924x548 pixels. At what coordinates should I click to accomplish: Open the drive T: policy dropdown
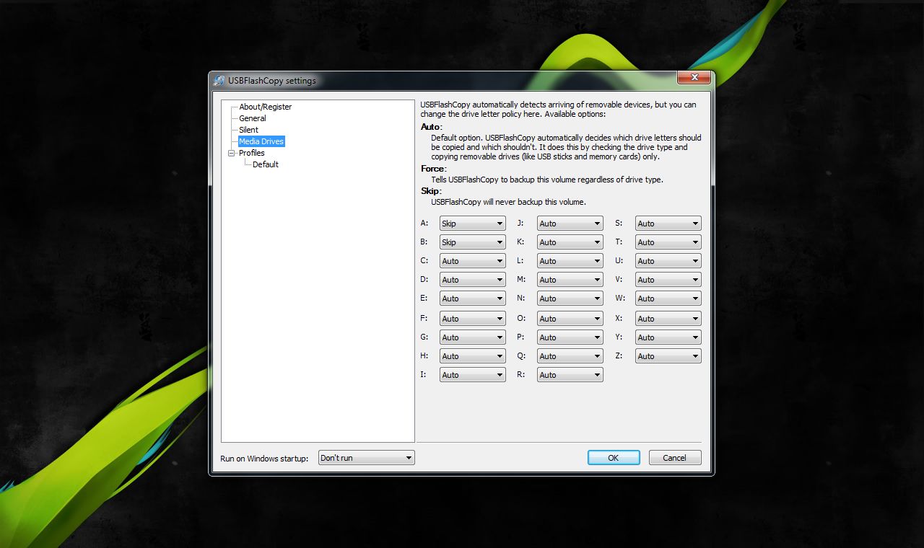(668, 242)
